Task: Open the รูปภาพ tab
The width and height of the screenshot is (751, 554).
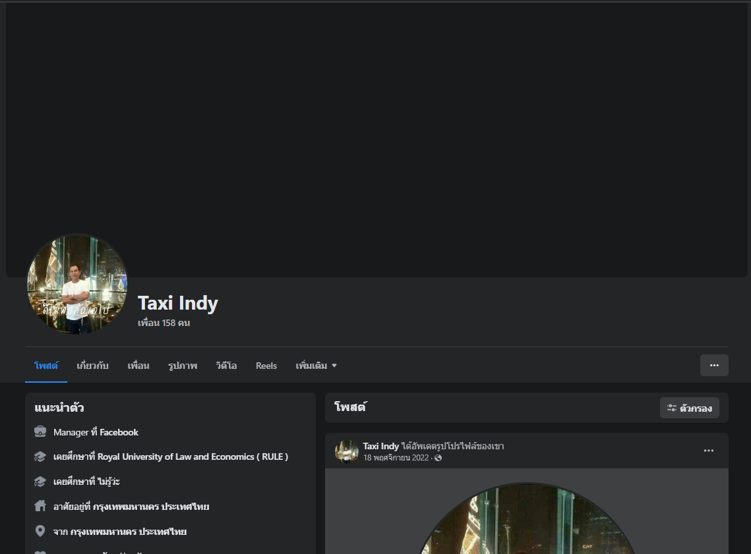Action: click(183, 366)
